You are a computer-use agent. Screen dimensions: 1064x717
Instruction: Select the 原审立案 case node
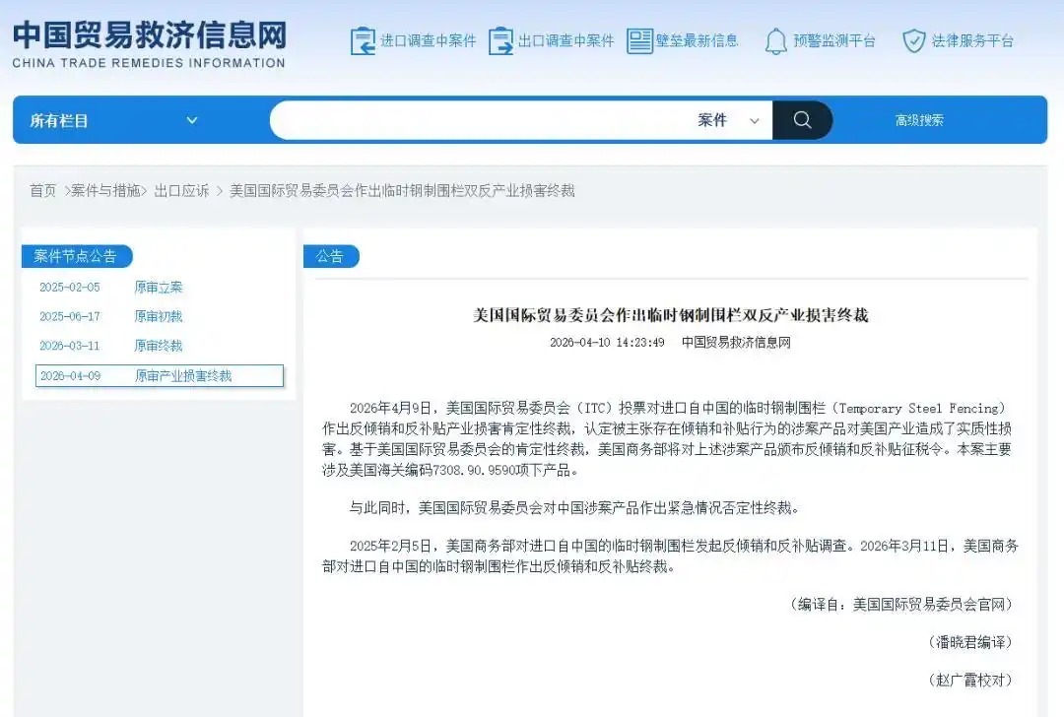159,288
